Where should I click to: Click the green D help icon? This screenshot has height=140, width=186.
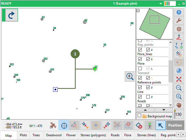coord(181,45)
